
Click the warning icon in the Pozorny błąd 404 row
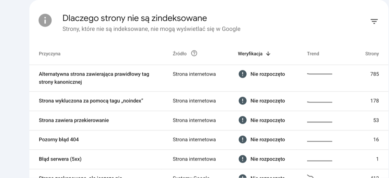242,140
